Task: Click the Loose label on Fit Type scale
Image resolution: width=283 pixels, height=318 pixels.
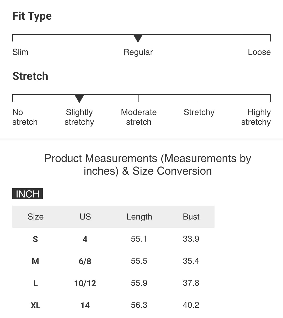Action: [x=259, y=52]
